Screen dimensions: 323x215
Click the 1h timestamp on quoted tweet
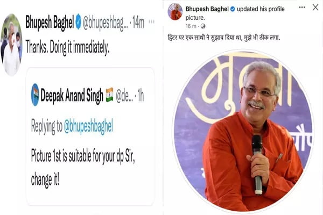pos(141,95)
